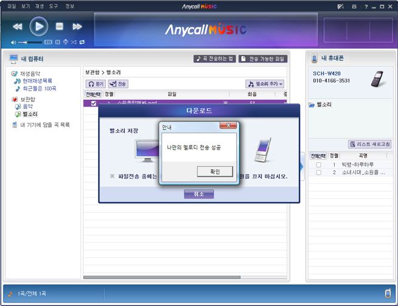Viewport: 398px width, 306px height.
Task: Open the 재생 menu
Action: (x=40, y=6)
